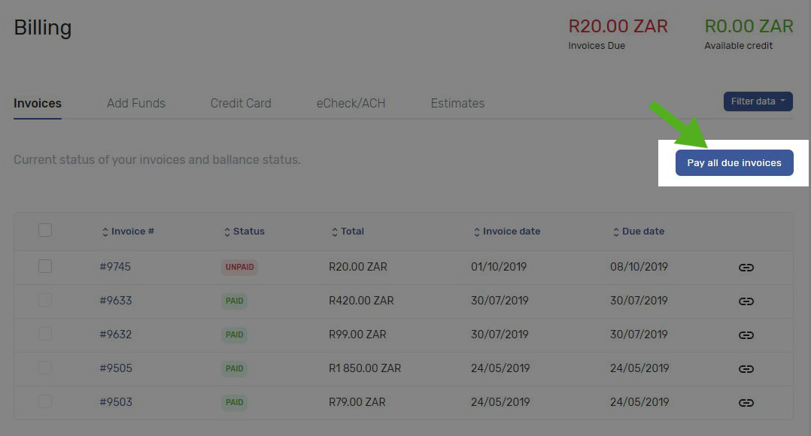The image size is (811, 436).
Task: Open link icon for invoice #9505
Action: coord(746,369)
